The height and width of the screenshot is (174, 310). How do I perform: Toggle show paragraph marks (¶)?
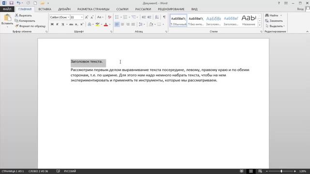pyautogui.click(x=164, y=17)
